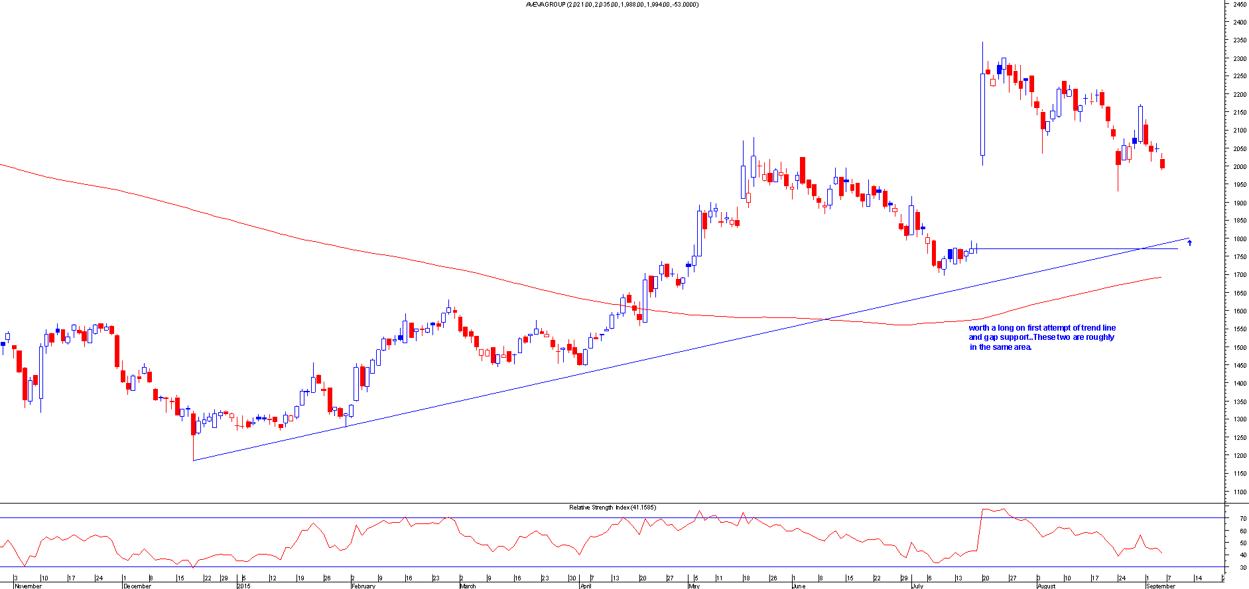Click the July label on date axis

coord(917,586)
